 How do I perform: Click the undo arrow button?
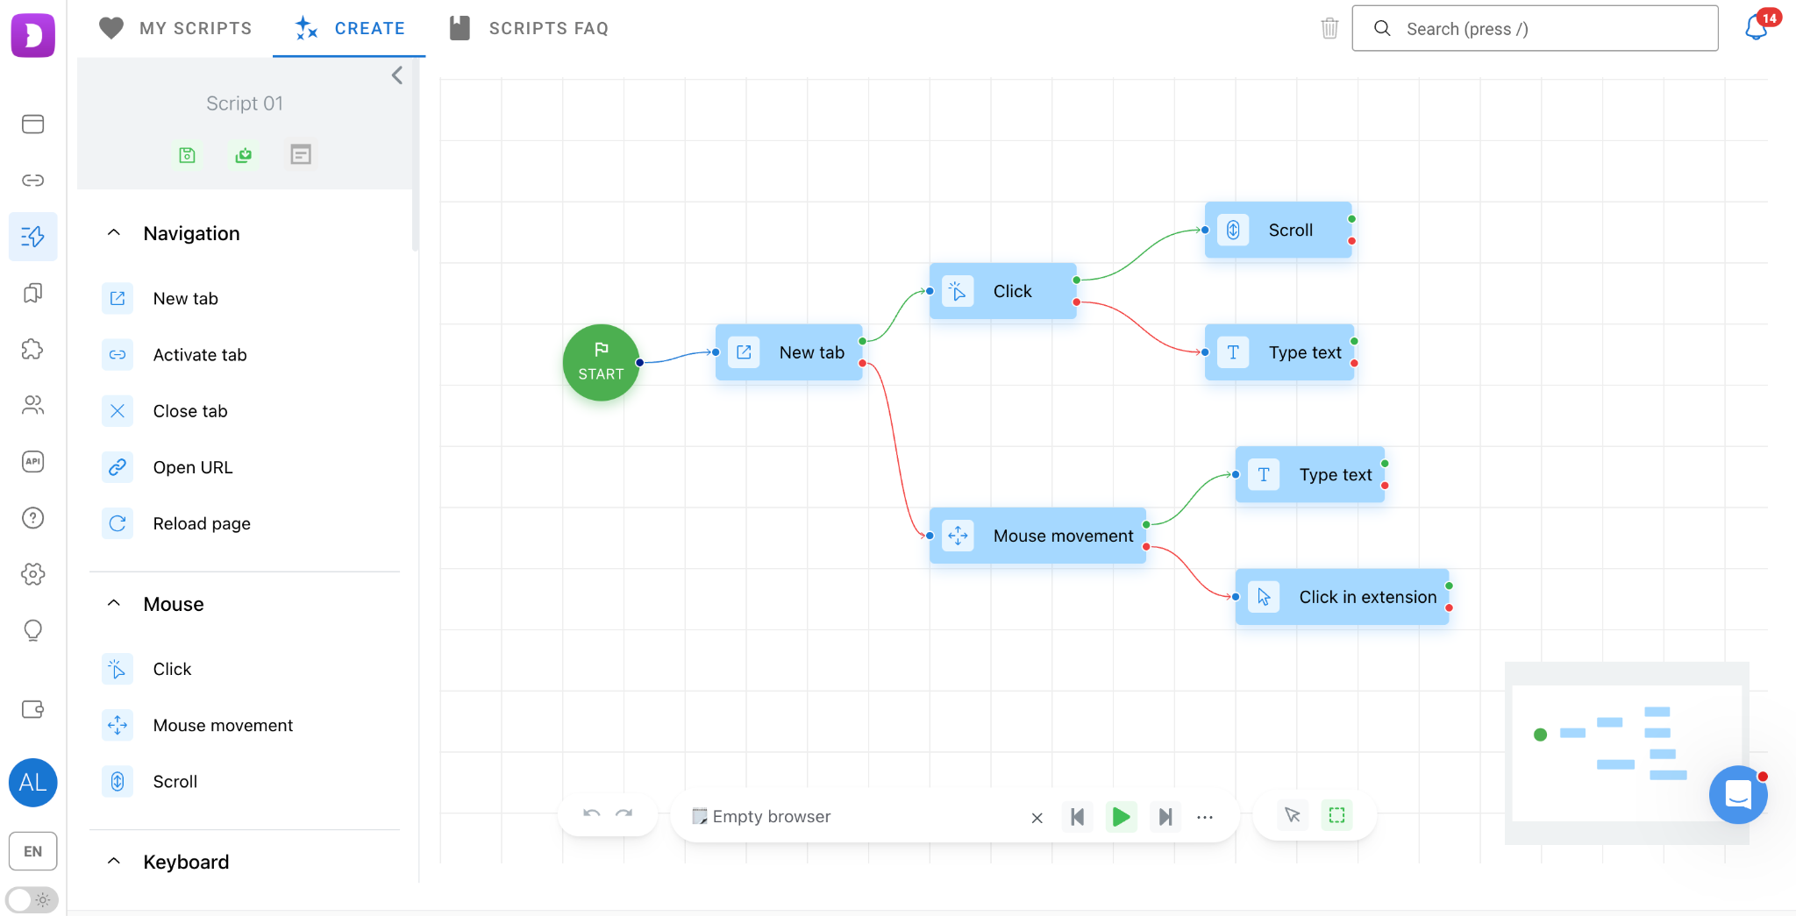(x=592, y=814)
